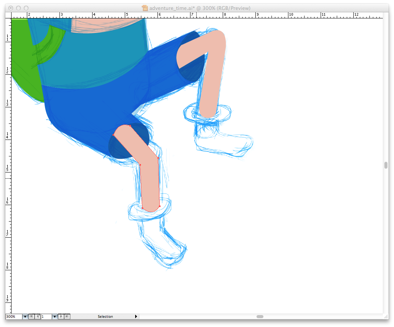
Task: Open the artboard number dropdown arrow
Action: tap(55, 317)
